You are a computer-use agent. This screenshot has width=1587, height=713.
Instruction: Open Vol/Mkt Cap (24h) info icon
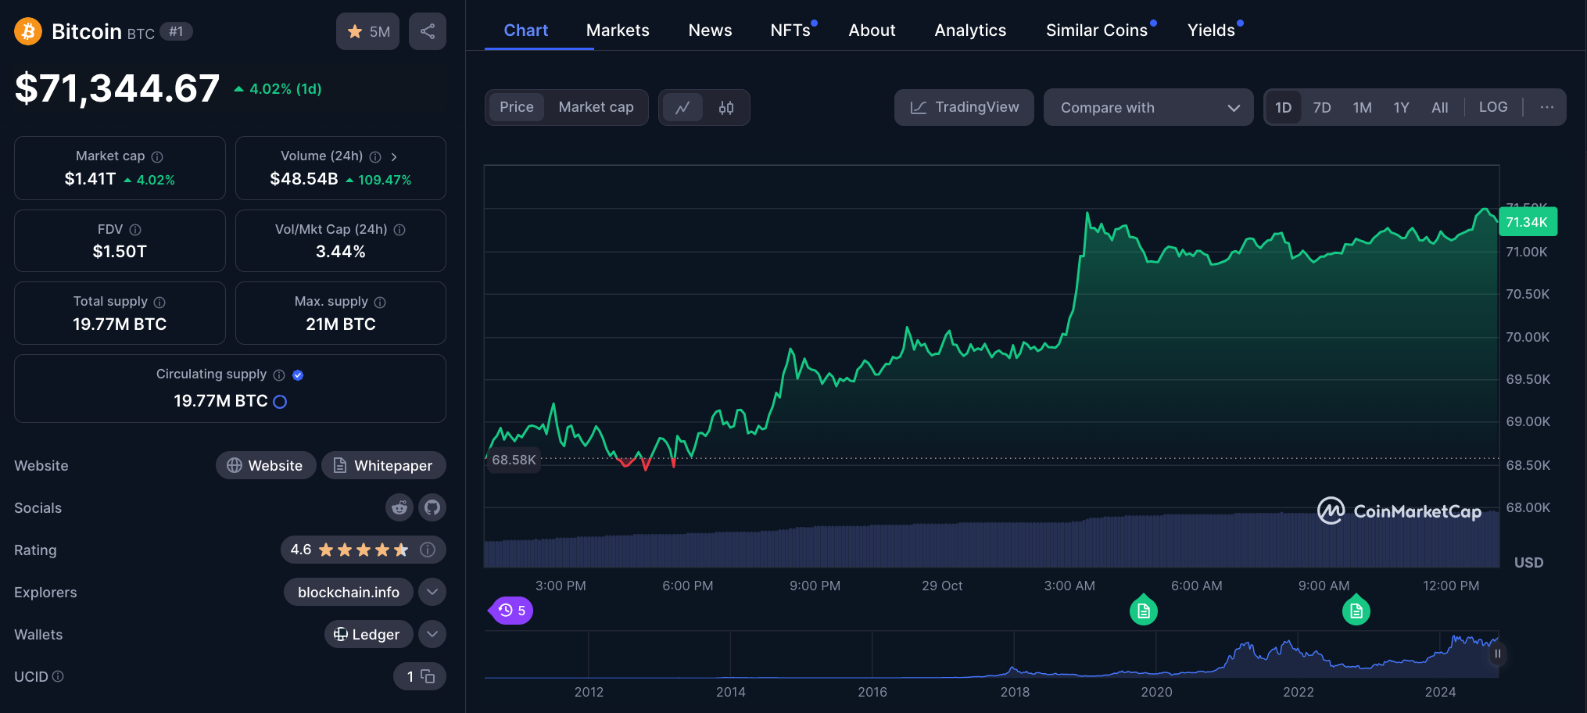coord(399,230)
